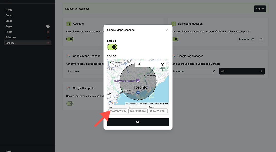Close the Google Maps Geocode dialog

tap(167, 30)
